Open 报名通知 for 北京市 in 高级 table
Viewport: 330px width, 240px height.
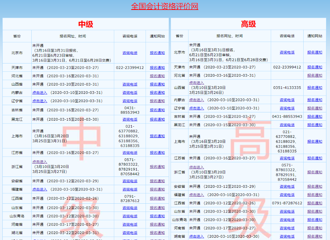click(314, 52)
